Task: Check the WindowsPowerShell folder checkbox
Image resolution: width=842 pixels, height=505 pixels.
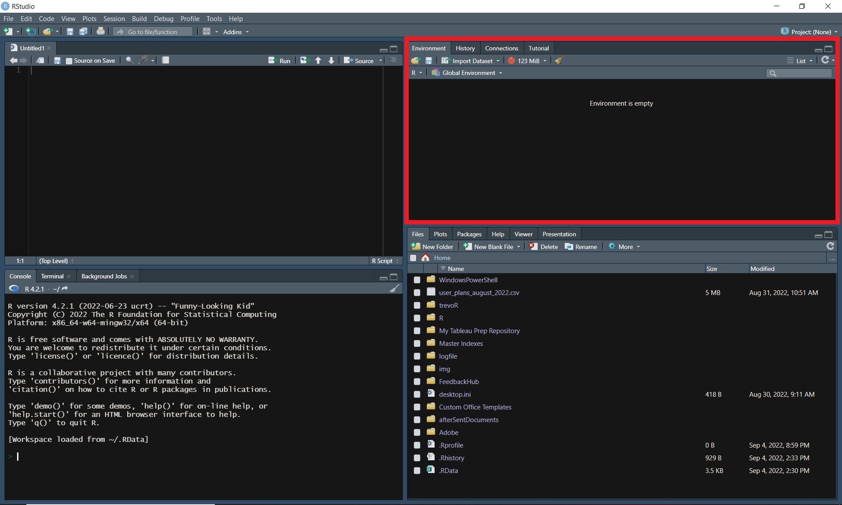Action: coord(417,280)
